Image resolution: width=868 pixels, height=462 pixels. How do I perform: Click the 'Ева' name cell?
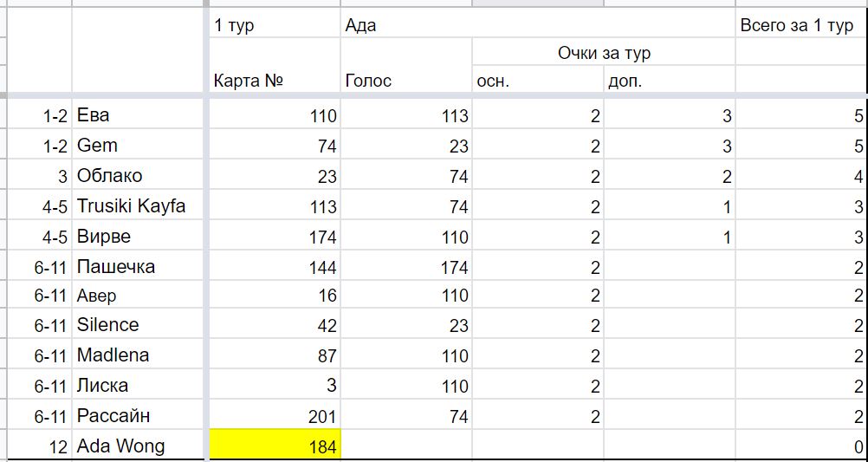(x=139, y=115)
